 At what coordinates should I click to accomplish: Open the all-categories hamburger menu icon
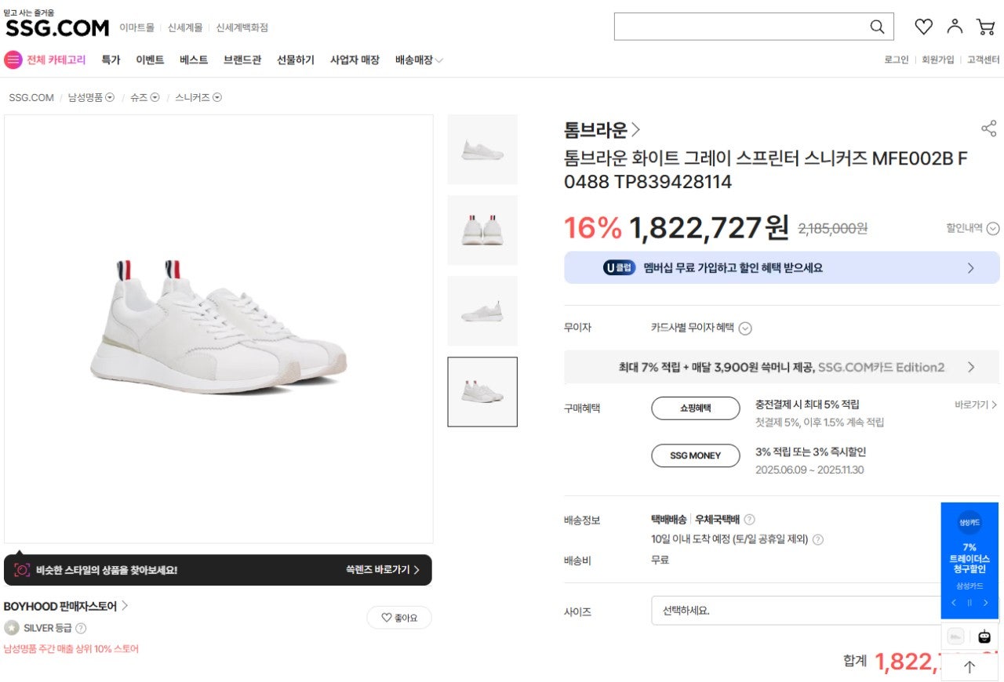pyautogui.click(x=13, y=60)
